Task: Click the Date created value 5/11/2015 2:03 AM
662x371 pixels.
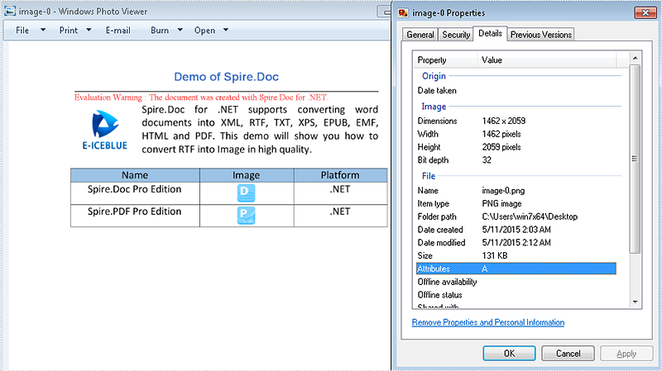Action: click(x=516, y=230)
